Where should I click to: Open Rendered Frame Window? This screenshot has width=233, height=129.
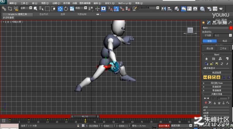(x=215, y=9)
